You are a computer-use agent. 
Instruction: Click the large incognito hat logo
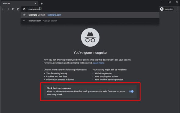[x=90, y=37]
